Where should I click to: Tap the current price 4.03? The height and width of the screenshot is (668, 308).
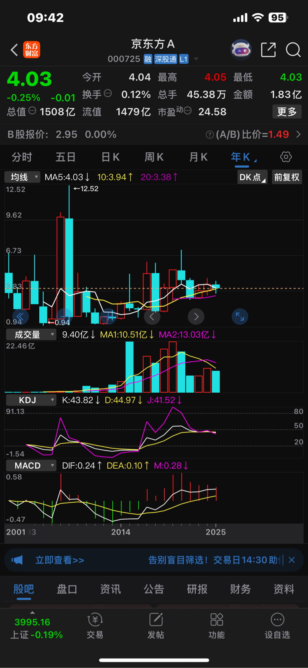[30, 79]
